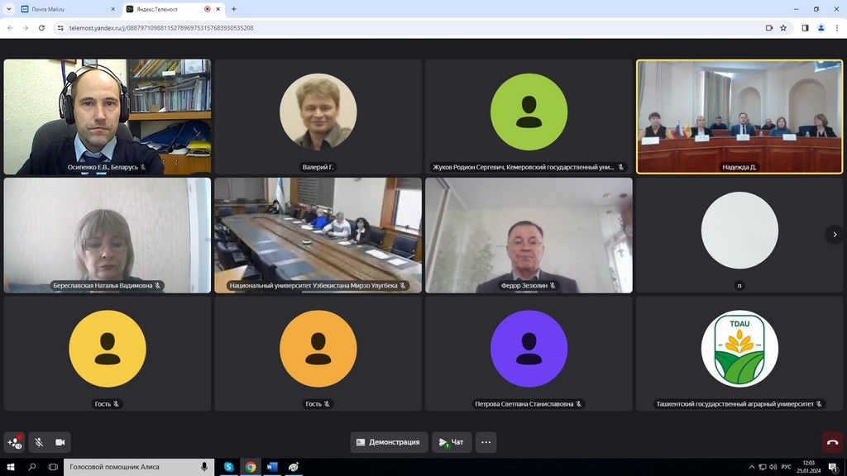Open Skype from the taskbar
This screenshot has width=847, height=476.
click(x=229, y=467)
